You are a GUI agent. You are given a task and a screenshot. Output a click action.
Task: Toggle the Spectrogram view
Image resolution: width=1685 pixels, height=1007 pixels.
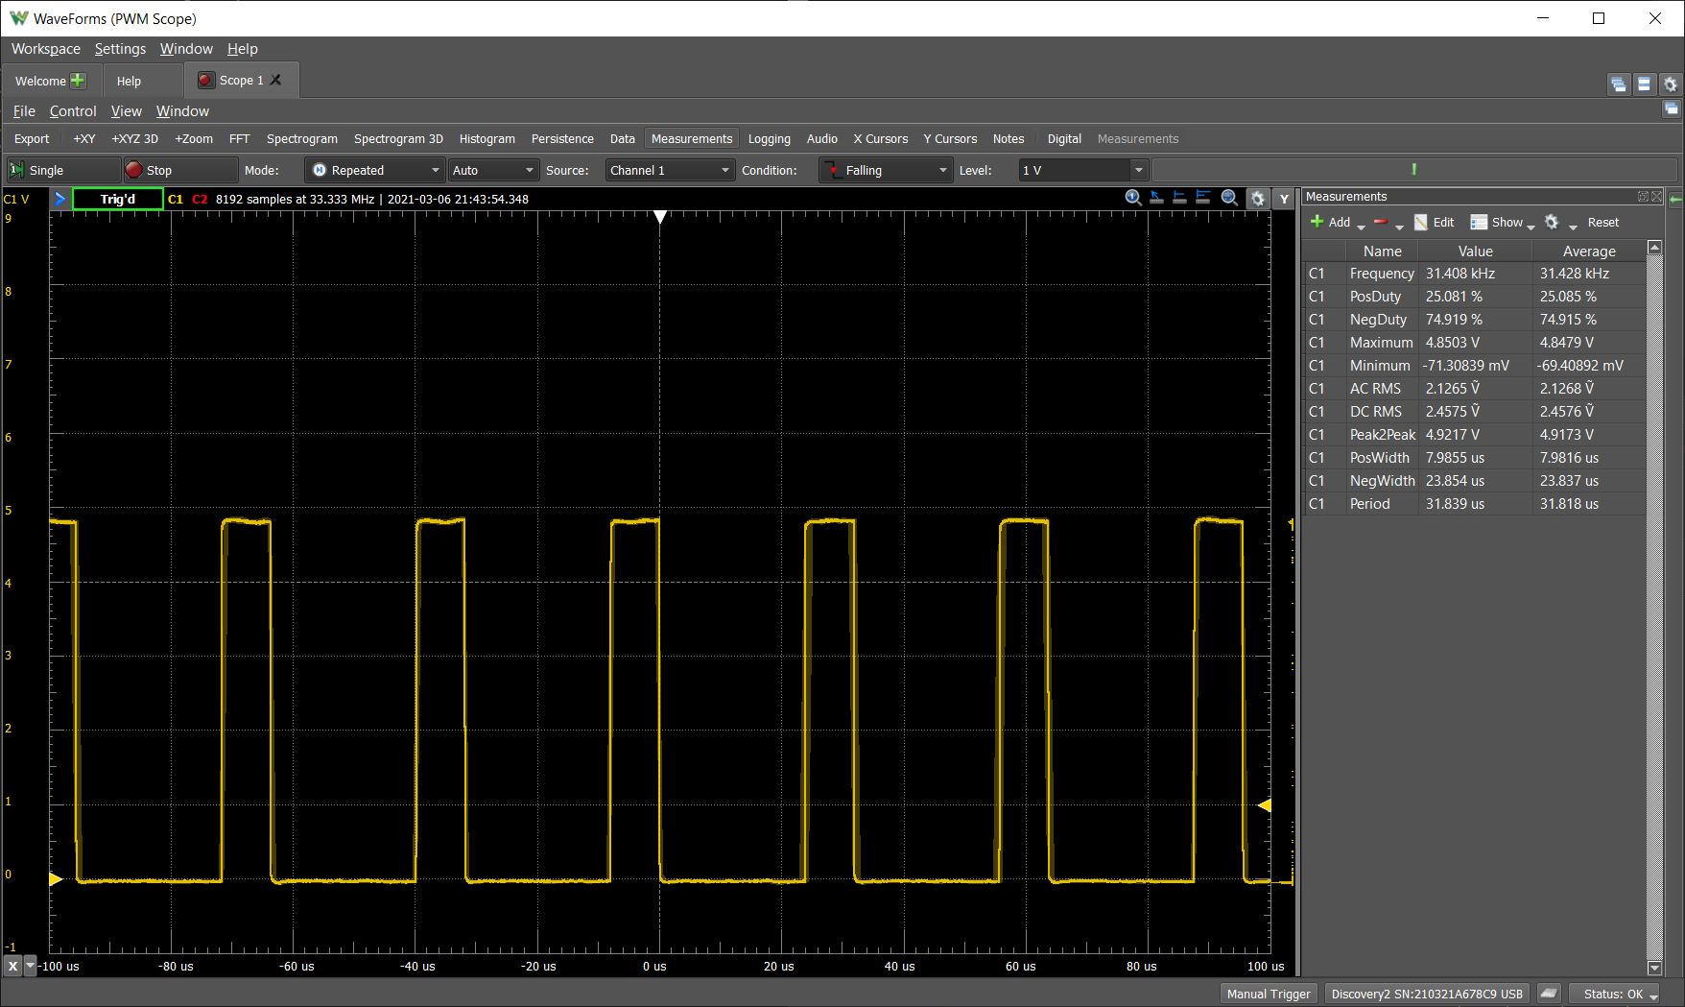pos(302,139)
